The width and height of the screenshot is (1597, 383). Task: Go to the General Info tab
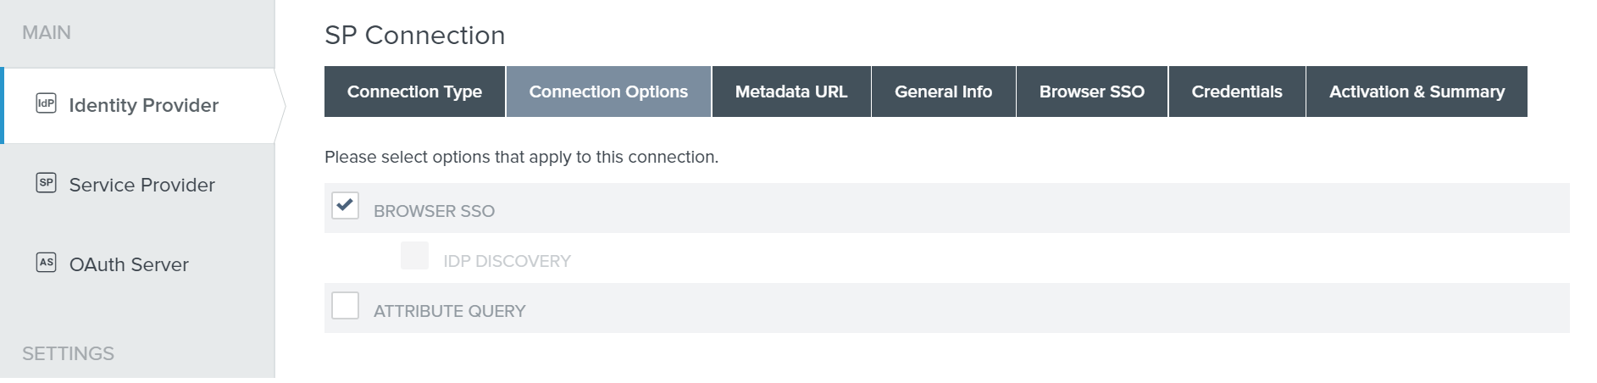943,92
